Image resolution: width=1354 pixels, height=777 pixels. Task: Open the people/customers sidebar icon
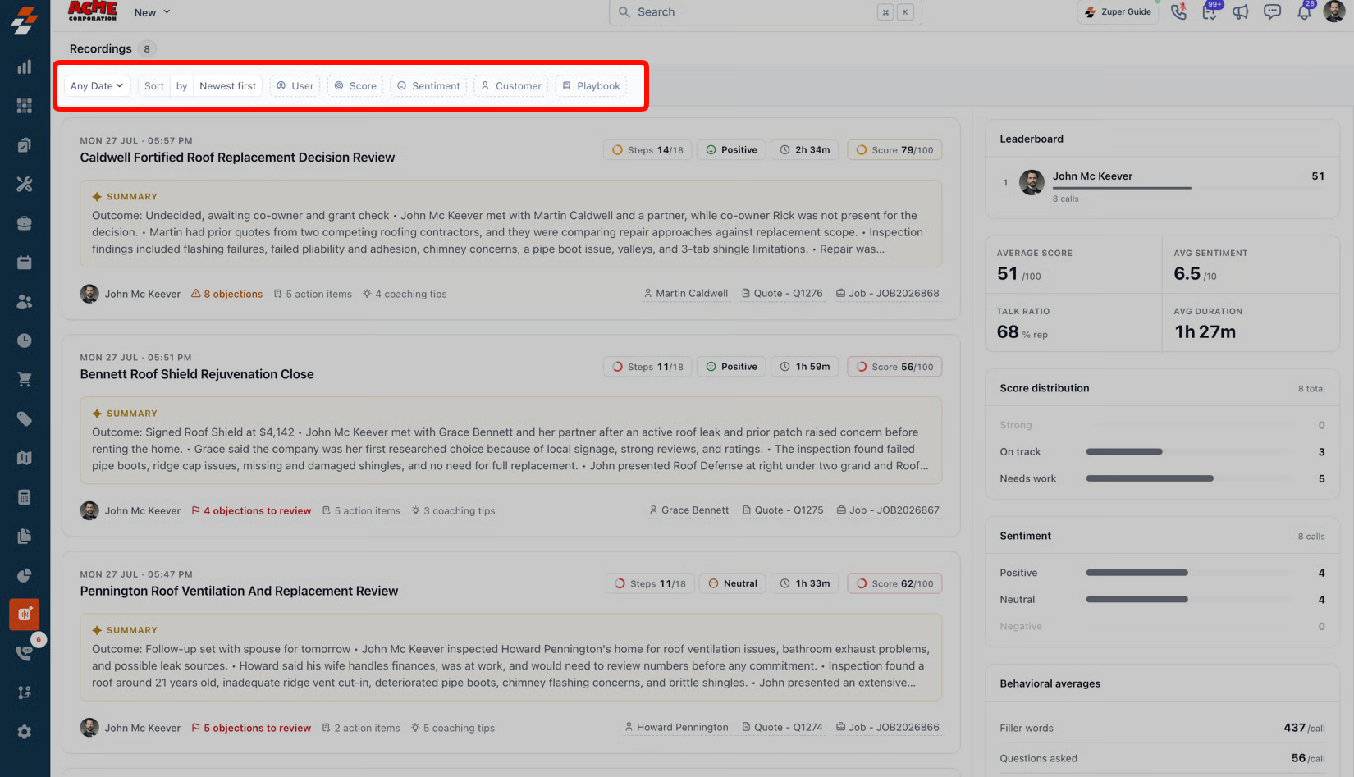[x=25, y=302]
